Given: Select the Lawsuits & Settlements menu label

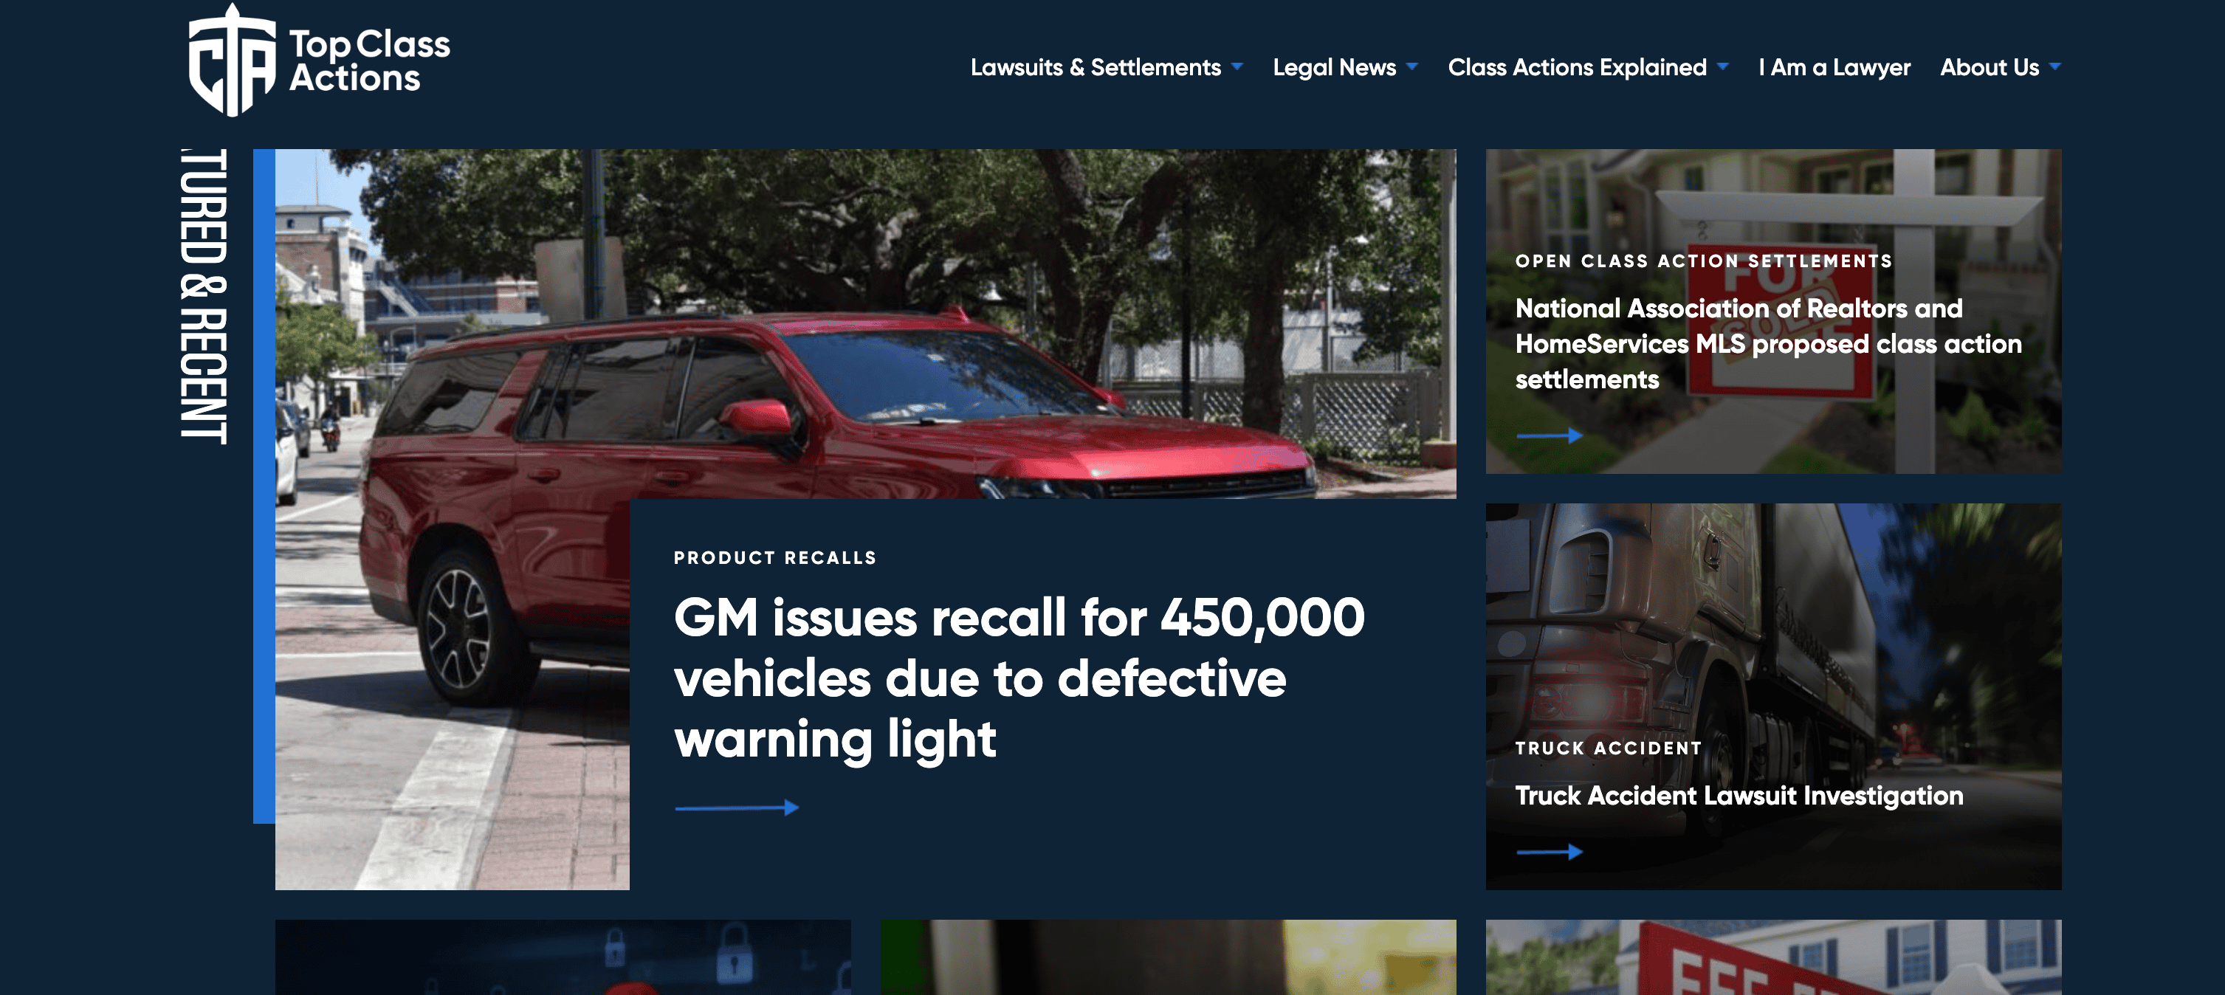Looking at the screenshot, I should coord(1096,67).
